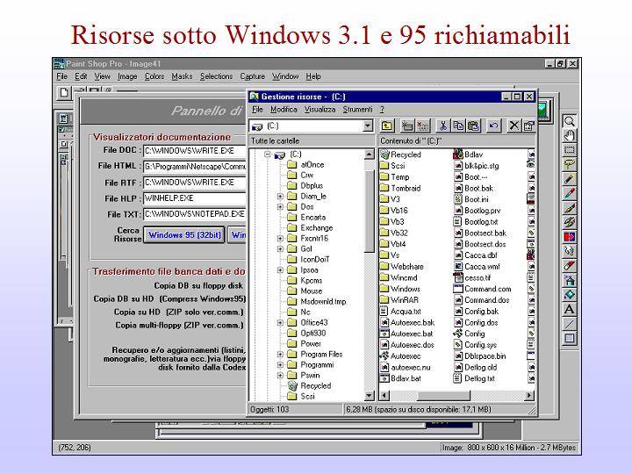The width and height of the screenshot is (632, 474).
Task: Click the Copy icon in Explorer toolbar
Action: coord(459,126)
